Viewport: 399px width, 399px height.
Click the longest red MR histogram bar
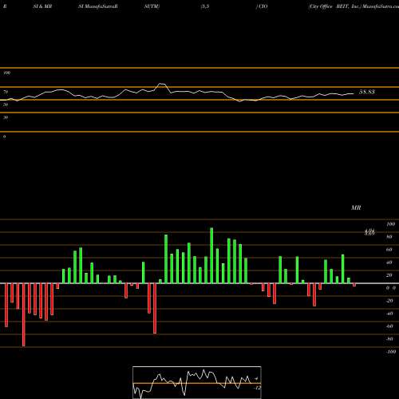24,315
